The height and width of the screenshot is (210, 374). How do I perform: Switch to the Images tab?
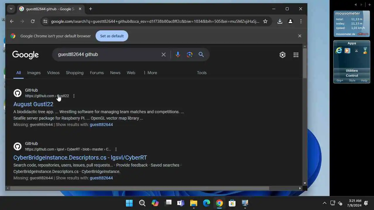pyautogui.click(x=34, y=73)
